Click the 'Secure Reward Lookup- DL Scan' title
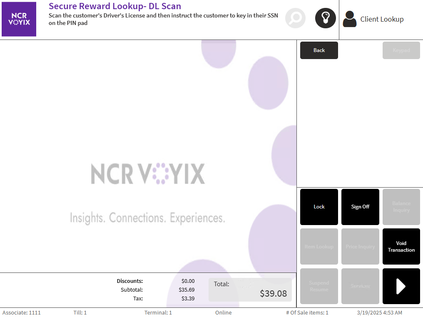This screenshot has height=317, width=423. coord(115,6)
